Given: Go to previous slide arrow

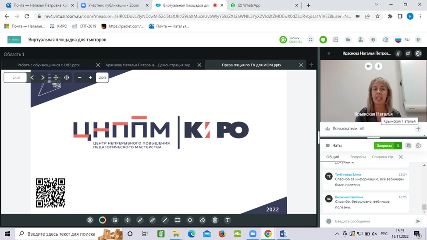Looking at the screenshot, I should pyautogui.click(x=32, y=78).
